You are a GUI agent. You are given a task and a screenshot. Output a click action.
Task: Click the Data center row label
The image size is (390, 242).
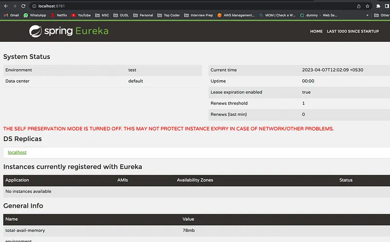click(x=18, y=81)
